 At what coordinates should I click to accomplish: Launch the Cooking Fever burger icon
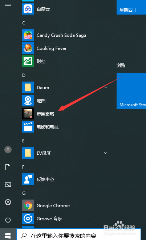28,48
